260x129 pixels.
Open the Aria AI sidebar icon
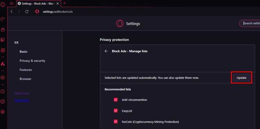click(x=3, y=64)
